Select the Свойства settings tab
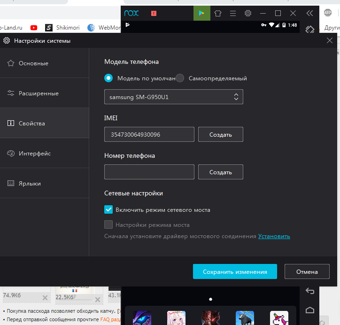 coord(45,123)
